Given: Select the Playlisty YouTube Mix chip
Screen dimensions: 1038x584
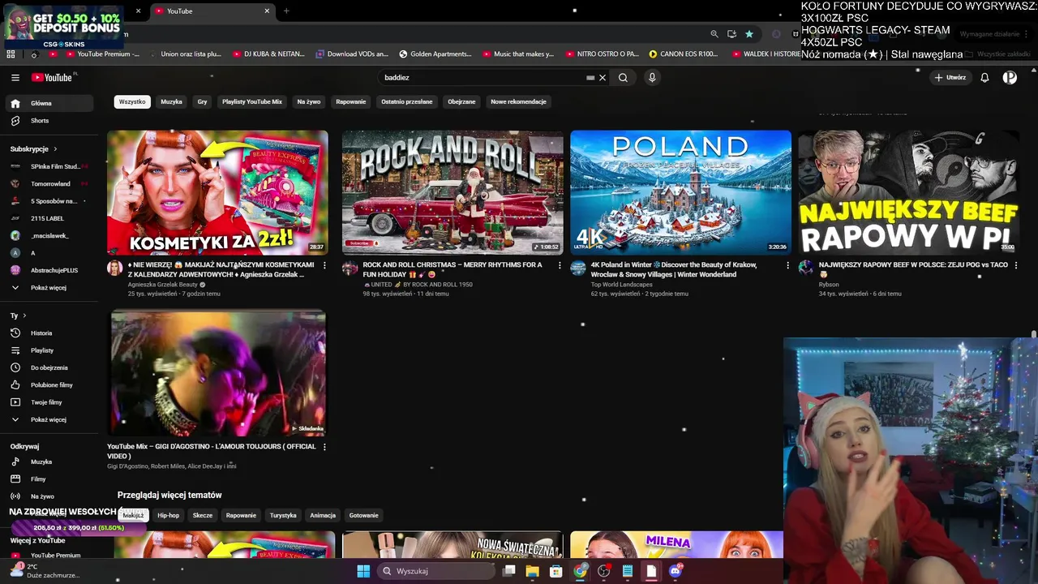Looking at the screenshot, I should pos(252,102).
